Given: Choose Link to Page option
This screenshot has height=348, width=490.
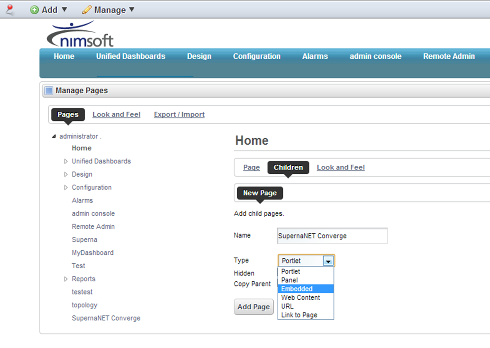Looking at the screenshot, I should [306, 315].
